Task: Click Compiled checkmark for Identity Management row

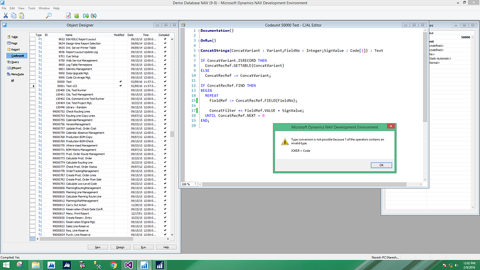Action: click(x=166, y=69)
